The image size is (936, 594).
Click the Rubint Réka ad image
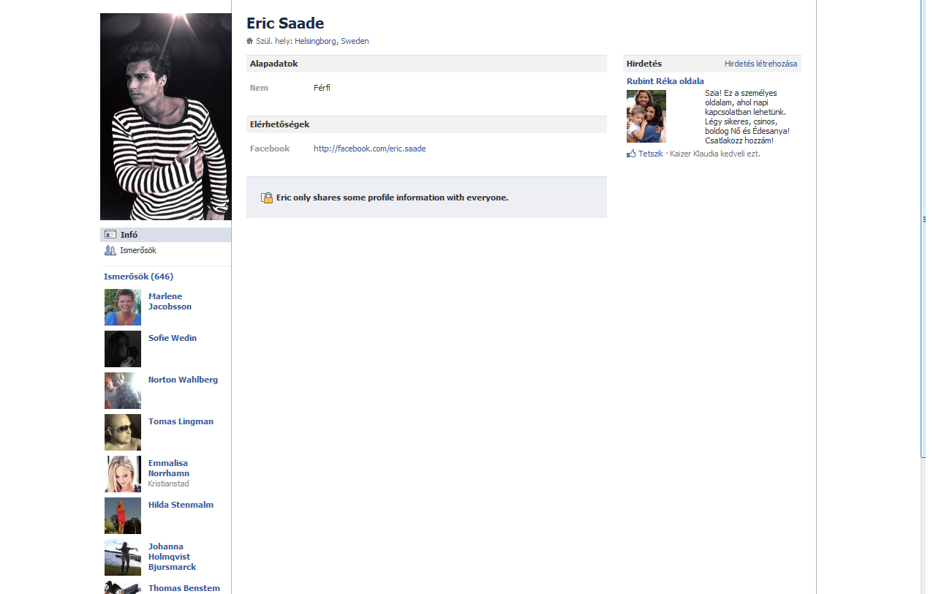(x=646, y=116)
